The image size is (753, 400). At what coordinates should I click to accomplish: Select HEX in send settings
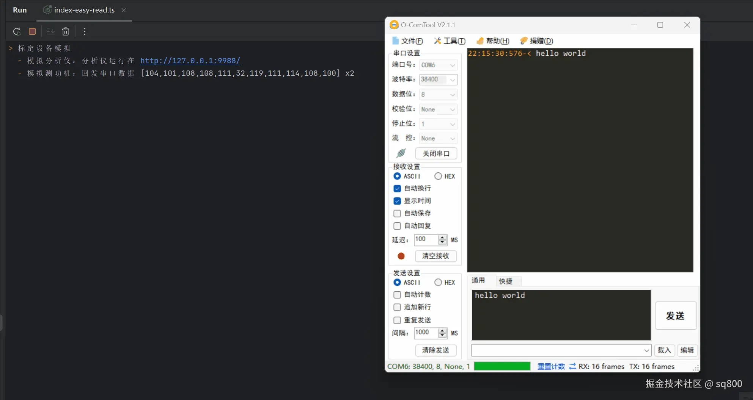click(445, 283)
